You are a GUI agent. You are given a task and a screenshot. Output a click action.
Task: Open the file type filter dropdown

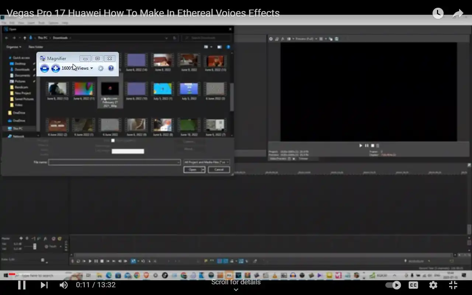click(x=206, y=162)
